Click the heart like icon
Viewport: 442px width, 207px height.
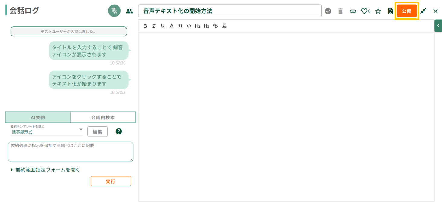(x=364, y=11)
